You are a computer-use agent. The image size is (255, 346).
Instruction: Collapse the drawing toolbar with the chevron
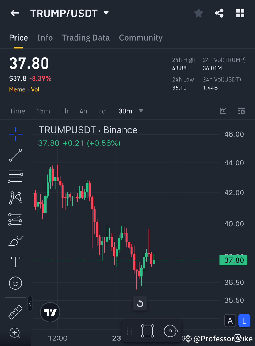30,304
